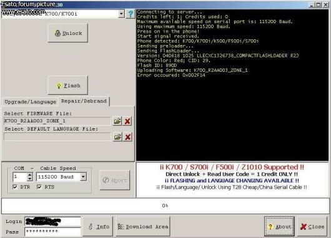
Task: Decrease the COM port number
Action: 30,179
